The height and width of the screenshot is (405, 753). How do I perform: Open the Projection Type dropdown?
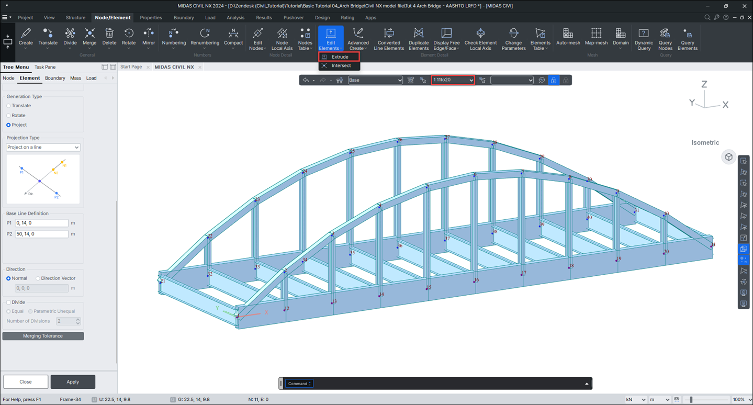43,148
